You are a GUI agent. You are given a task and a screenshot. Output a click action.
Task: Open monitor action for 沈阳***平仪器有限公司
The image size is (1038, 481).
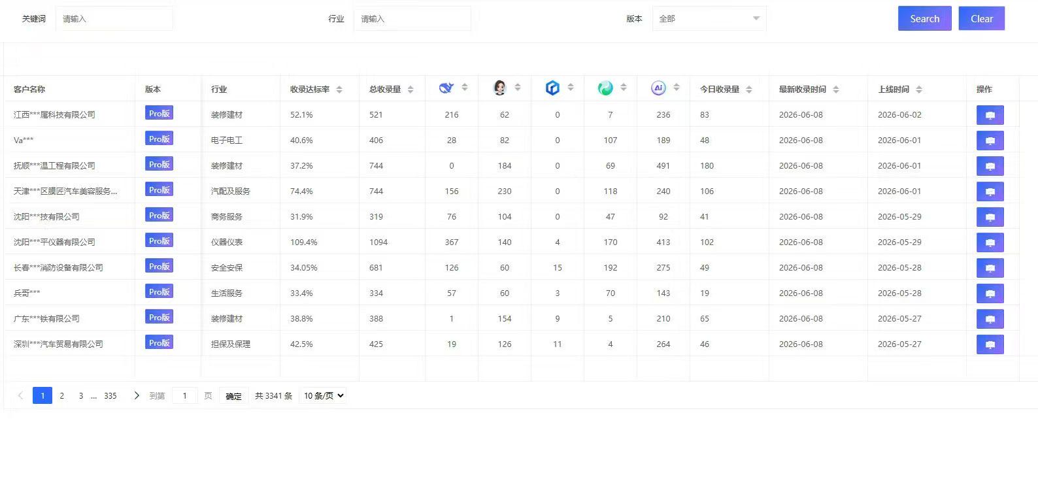tap(990, 242)
